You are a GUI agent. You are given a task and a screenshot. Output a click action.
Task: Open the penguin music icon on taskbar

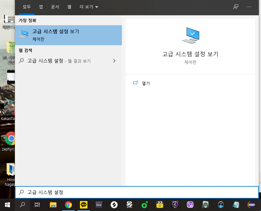click(129, 205)
